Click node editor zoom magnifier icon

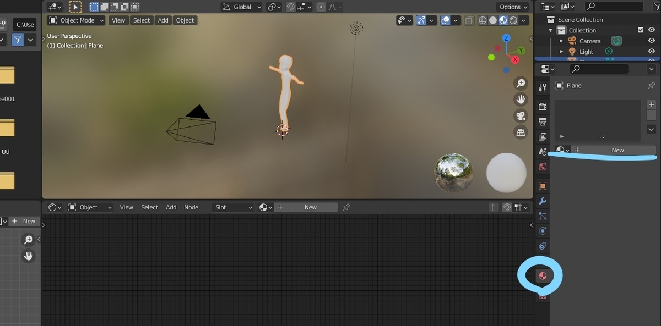[x=28, y=240]
